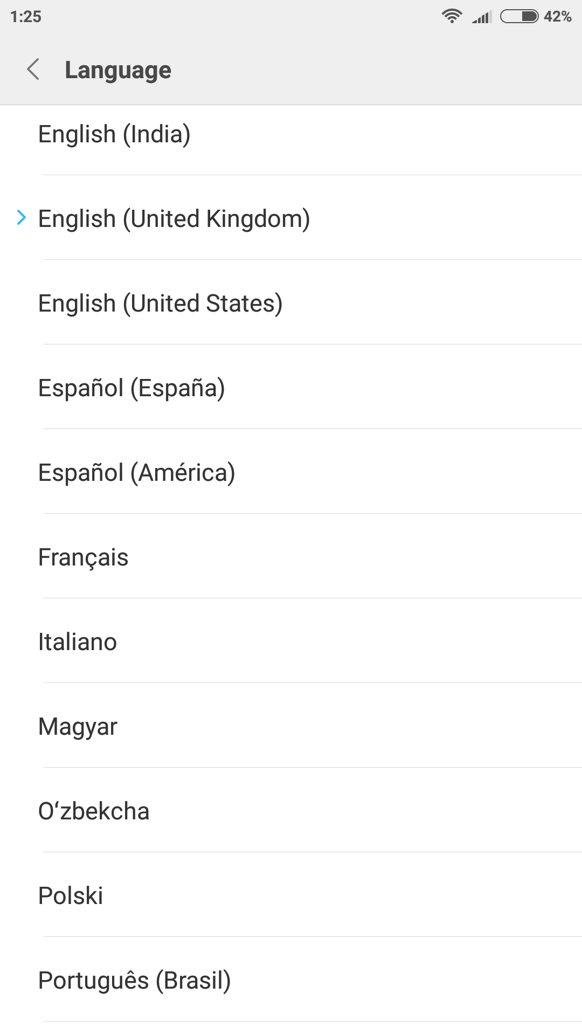
Task: Select Português (Brasil) option
Action: (135, 981)
